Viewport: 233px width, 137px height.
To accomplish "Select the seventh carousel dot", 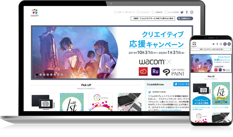I will coord(59,75).
